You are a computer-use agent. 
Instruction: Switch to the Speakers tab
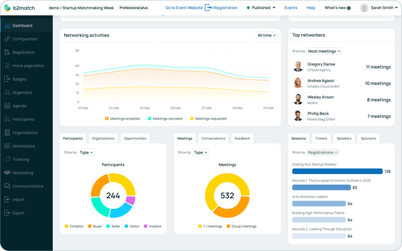click(x=344, y=138)
